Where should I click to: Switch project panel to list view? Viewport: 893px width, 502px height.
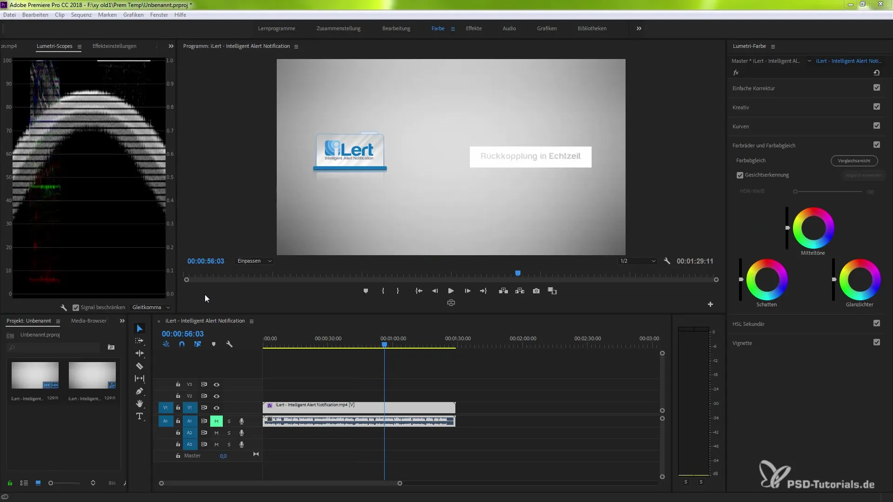pos(24,483)
